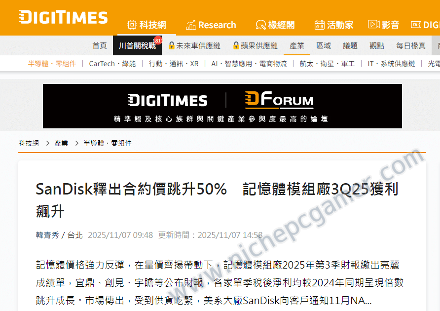The width and height of the screenshot is (440, 311).
Task: Open the 區域 menu item
Action: (x=324, y=45)
